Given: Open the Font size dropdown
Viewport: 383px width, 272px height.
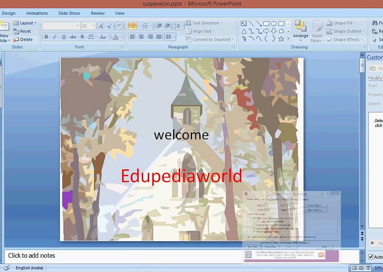Looking at the screenshot, I should click(93, 26).
